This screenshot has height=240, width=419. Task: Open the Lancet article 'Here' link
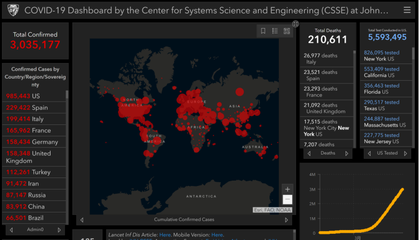165,235
